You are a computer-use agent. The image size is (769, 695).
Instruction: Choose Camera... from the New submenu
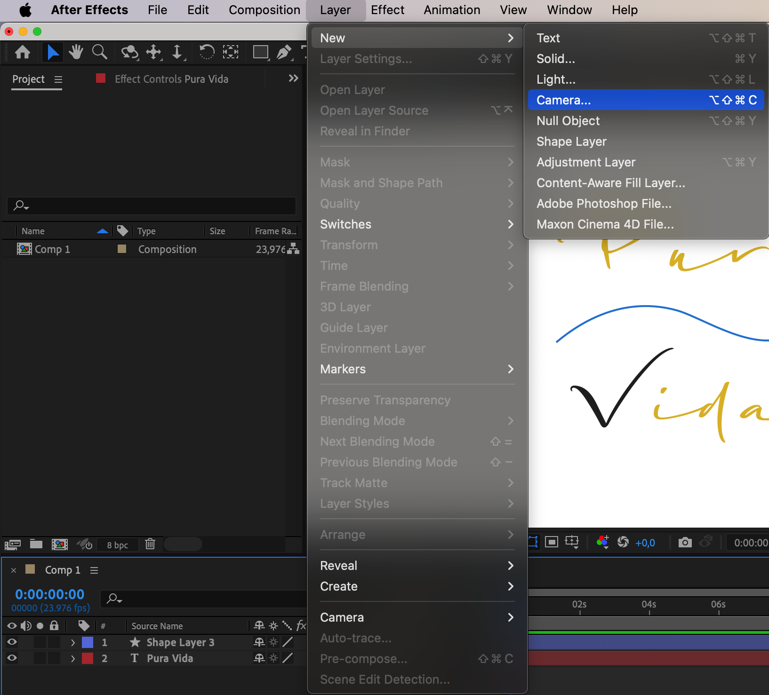click(646, 100)
